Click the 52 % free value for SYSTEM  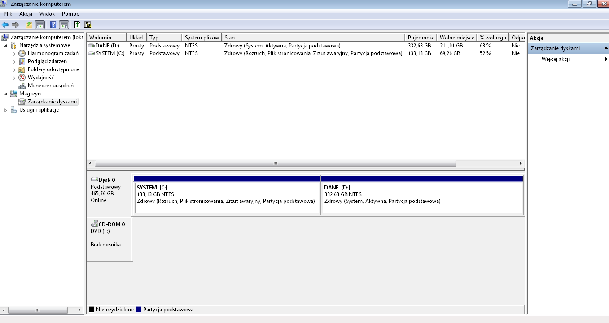click(485, 53)
